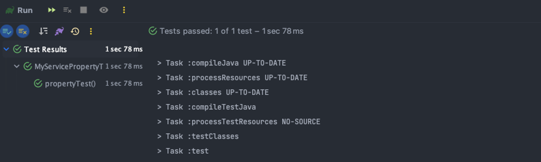Screen dimensions: 541x162
Task: Toggle Show Ignored tests filter
Action: tap(23, 31)
